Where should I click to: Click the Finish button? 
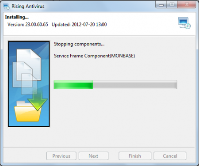point(135,156)
